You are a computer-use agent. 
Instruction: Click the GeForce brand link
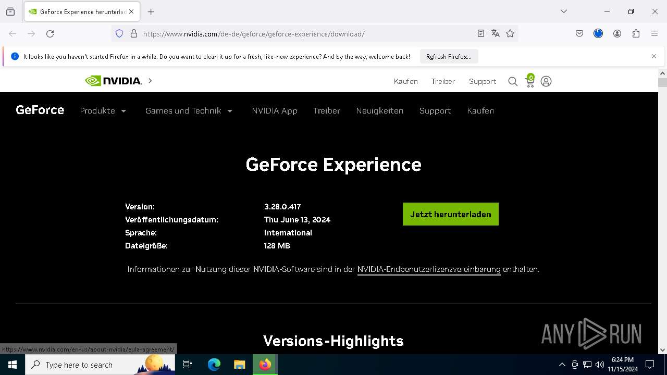(40, 110)
